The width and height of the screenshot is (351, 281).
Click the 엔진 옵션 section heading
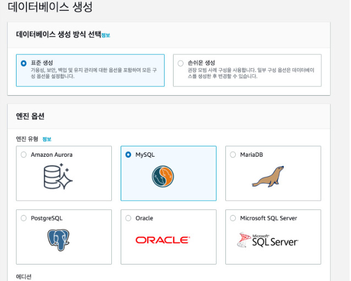[x=30, y=116]
